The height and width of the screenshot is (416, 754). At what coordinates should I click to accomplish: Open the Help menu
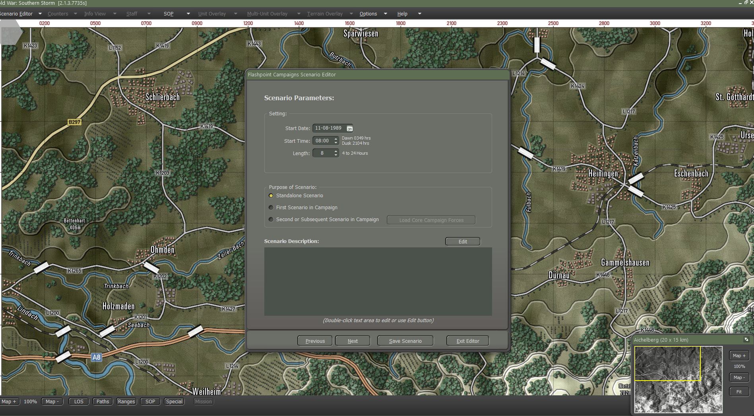[x=402, y=14]
